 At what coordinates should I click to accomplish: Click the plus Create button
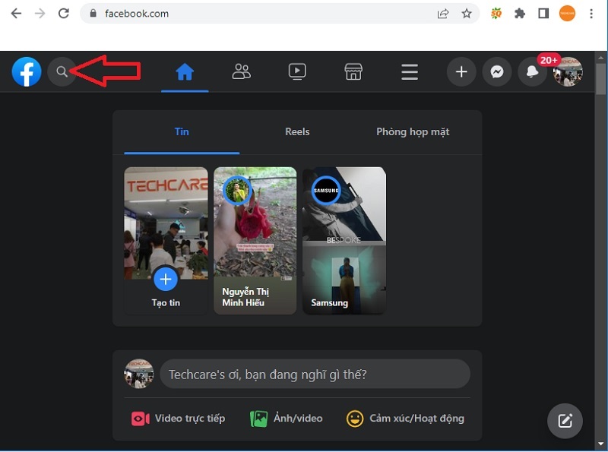461,72
